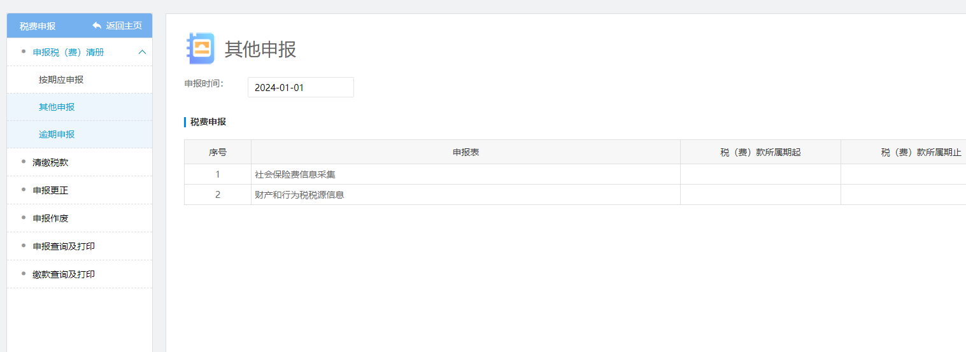Click the 申报时间 date input field
Screen dimensions: 966x352
[x=301, y=88]
